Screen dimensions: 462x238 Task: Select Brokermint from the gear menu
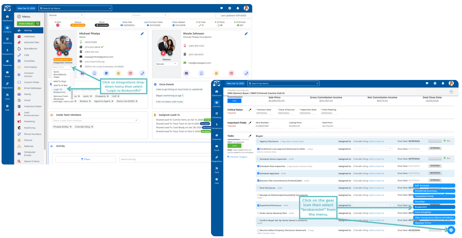point(434,207)
